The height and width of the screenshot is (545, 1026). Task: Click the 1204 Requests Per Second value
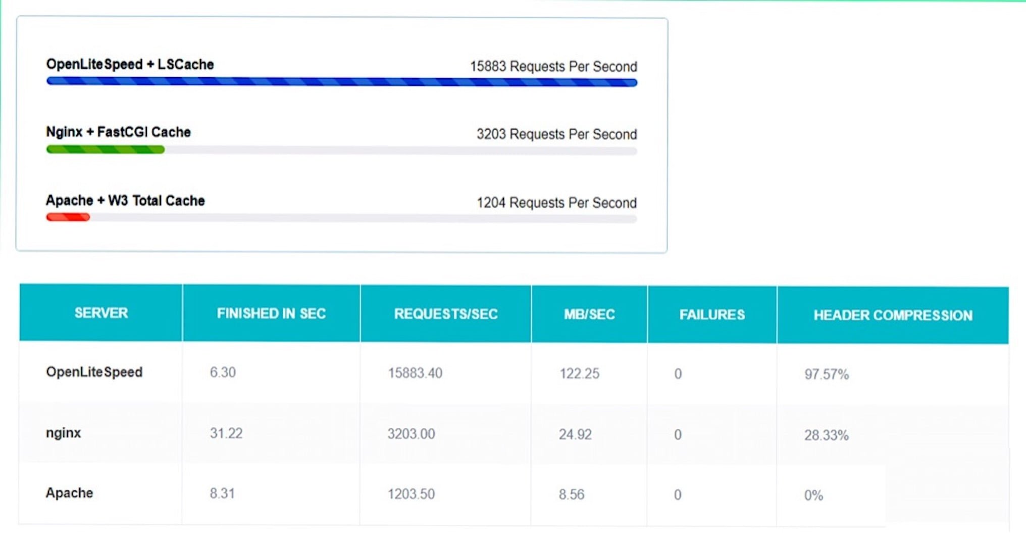(x=555, y=203)
